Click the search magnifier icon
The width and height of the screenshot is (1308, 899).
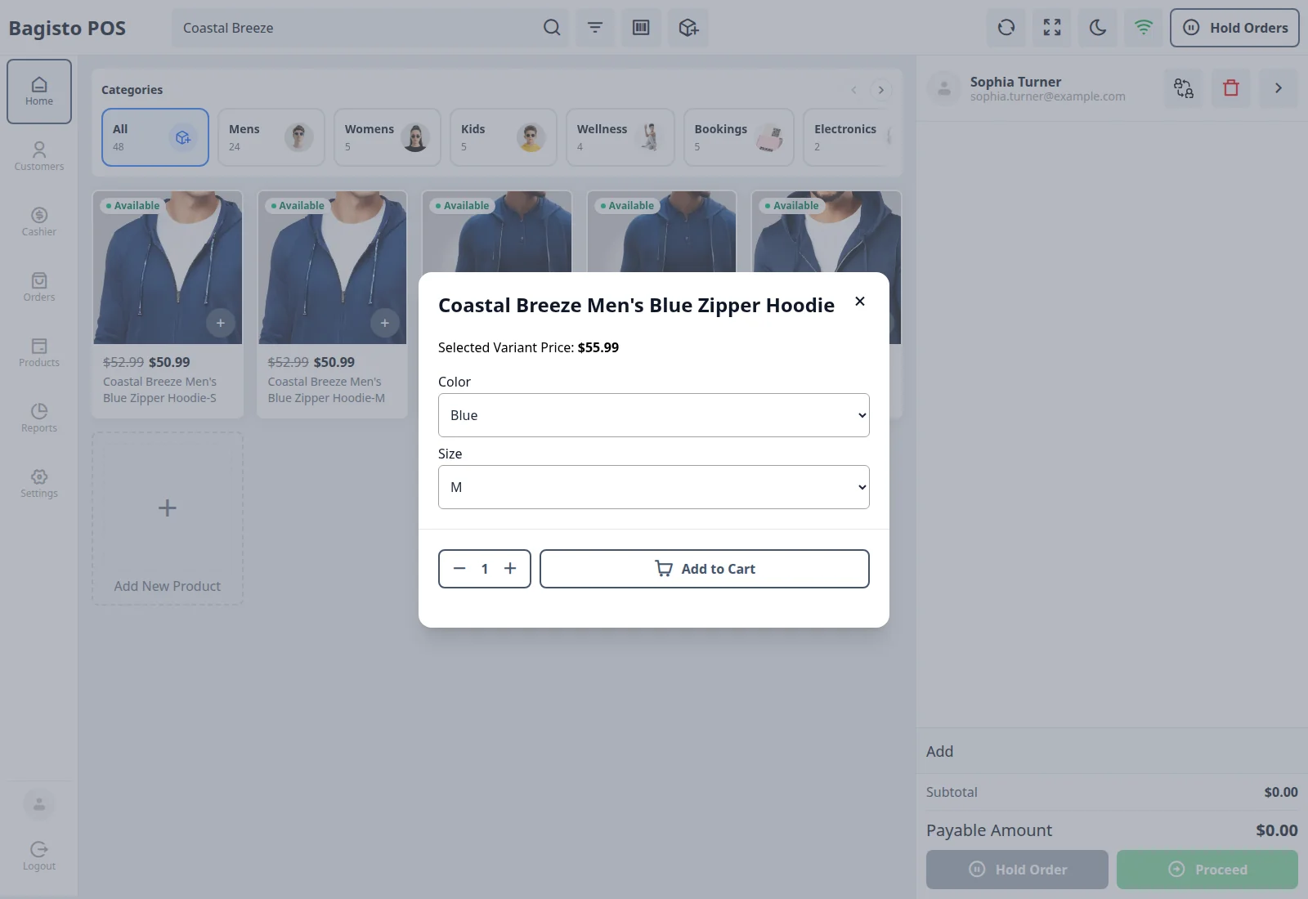(x=552, y=28)
